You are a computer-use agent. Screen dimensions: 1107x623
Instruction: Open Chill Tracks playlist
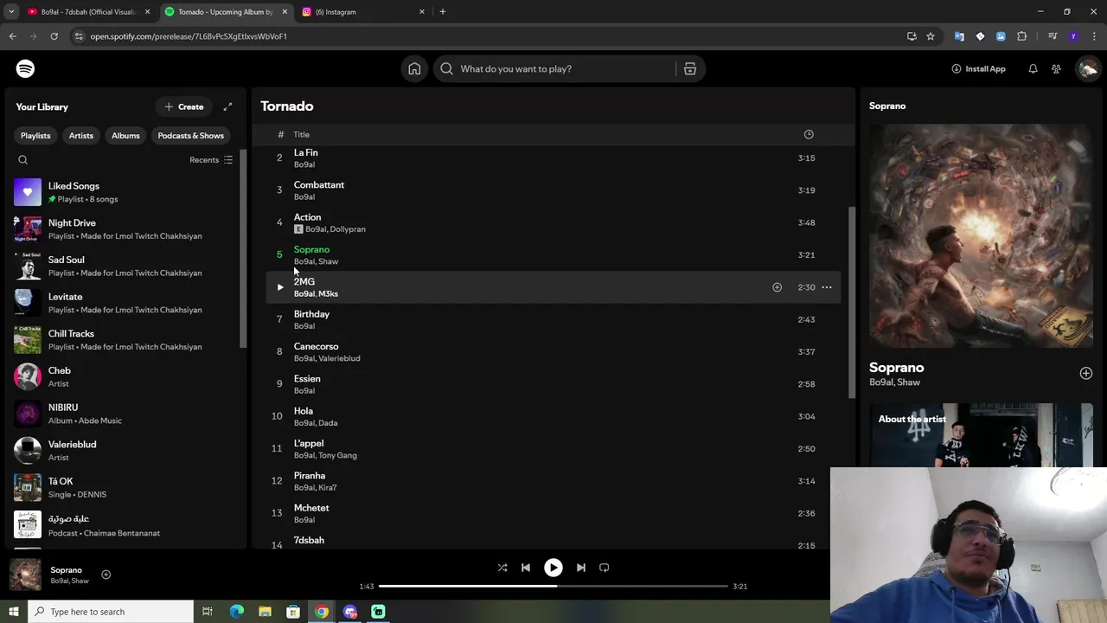click(125, 340)
